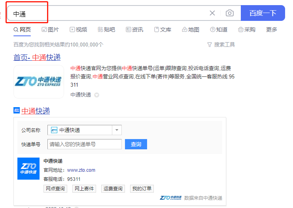Open the 采购 tab
Viewport: 293px width, 208px height.
pos(247,30)
